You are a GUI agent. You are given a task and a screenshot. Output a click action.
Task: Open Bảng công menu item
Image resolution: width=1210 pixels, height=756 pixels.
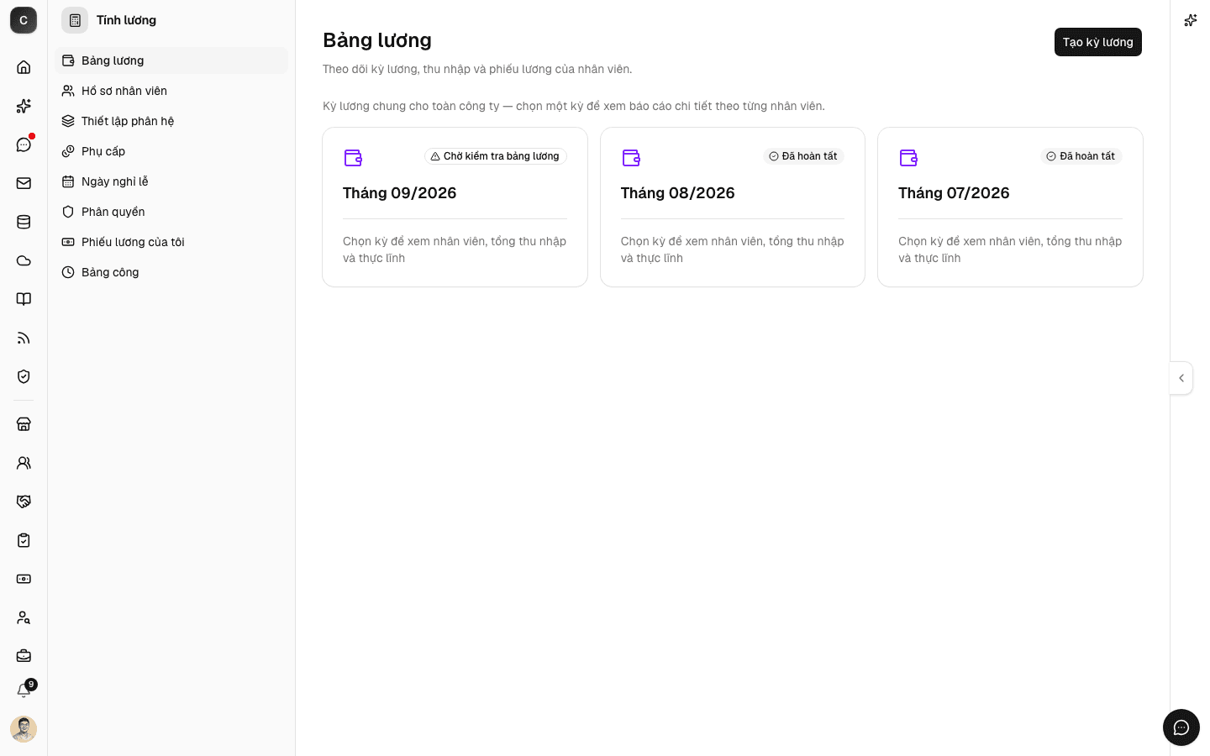pyautogui.click(x=171, y=272)
